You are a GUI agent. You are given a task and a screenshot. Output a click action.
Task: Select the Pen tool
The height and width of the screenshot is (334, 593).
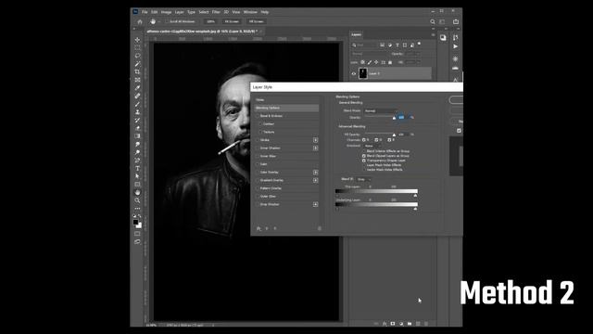[x=137, y=161]
